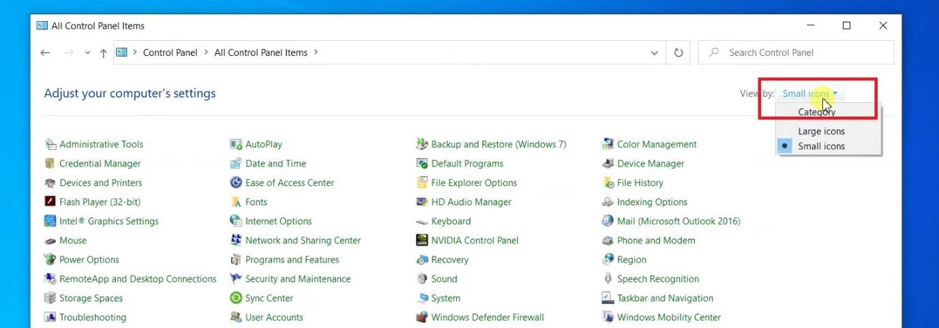Choose Category from View by menu
The height and width of the screenshot is (328, 939).
pos(829,113)
